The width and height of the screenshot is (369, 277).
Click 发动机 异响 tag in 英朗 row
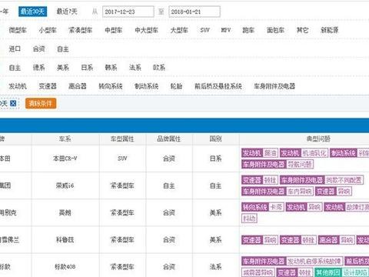pyautogui.click(x=304, y=207)
